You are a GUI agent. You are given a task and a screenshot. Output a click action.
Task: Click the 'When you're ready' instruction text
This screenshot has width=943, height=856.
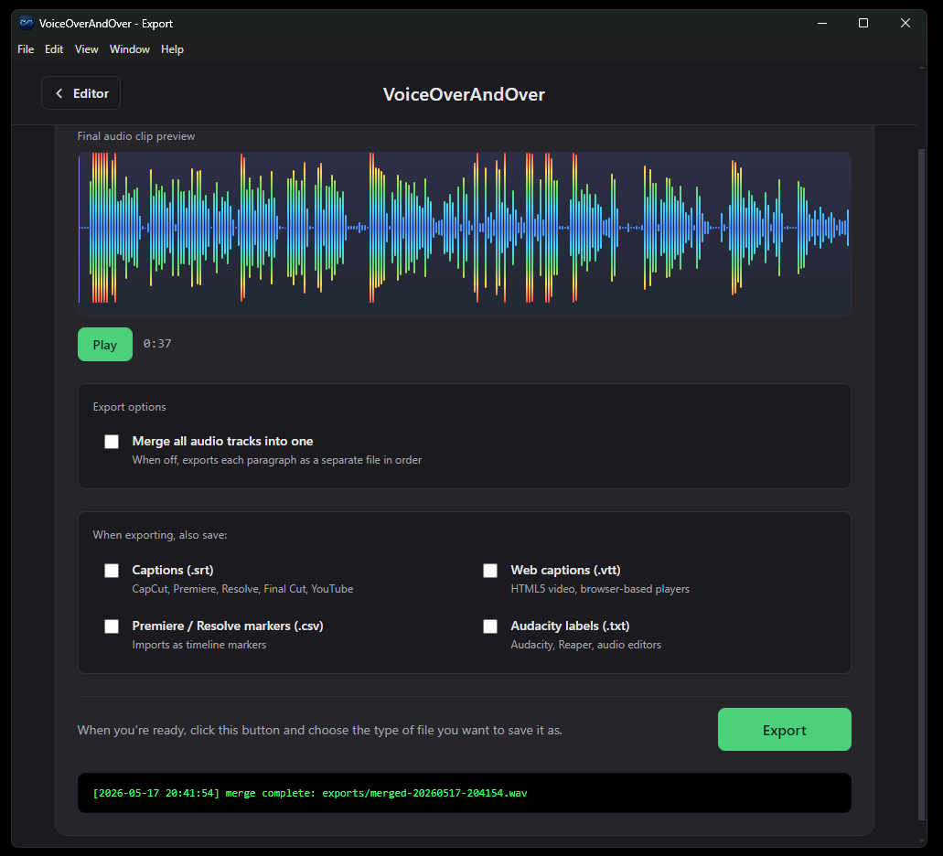319,731
